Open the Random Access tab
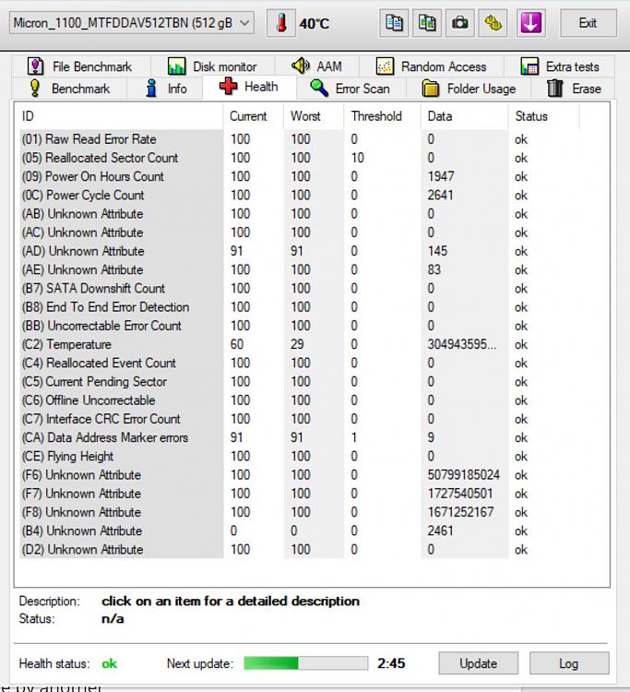630x692 pixels. point(432,66)
